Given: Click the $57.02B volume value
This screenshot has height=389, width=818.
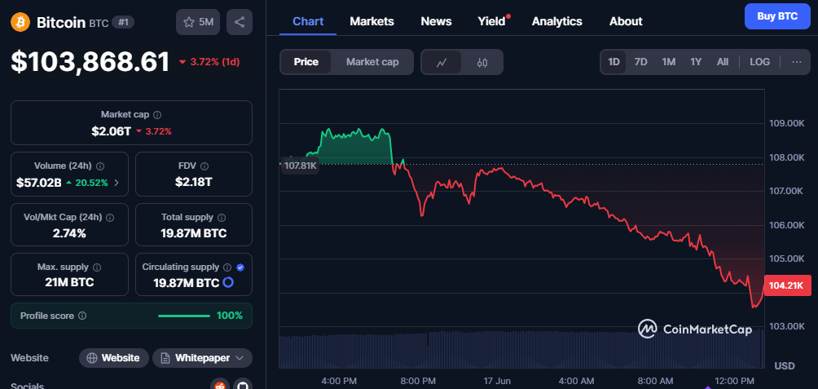Looking at the screenshot, I should tap(39, 183).
